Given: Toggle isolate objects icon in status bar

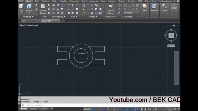Looking at the screenshot, I should (x=166, y=109).
